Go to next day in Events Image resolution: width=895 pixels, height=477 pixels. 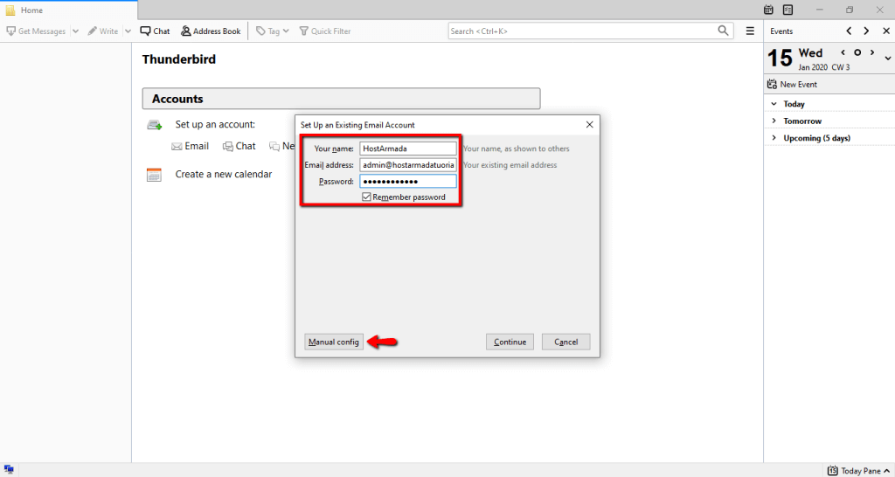click(x=866, y=31)
